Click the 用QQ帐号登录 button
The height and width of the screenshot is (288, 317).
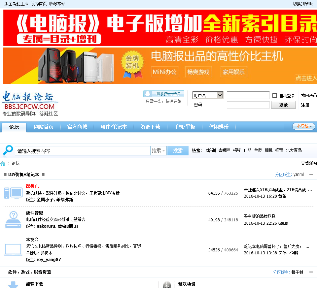[164, 94]
